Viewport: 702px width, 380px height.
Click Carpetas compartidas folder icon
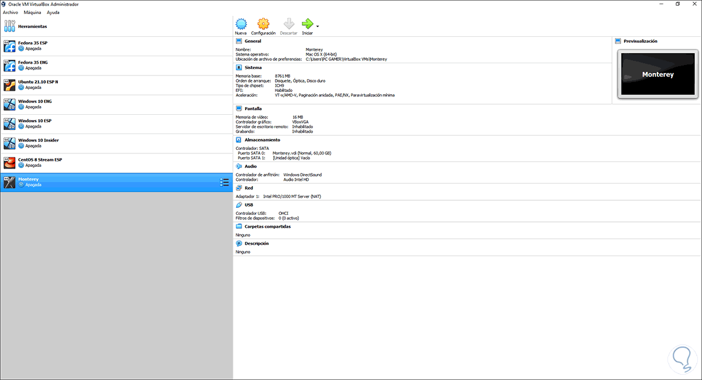pos(239,227)
